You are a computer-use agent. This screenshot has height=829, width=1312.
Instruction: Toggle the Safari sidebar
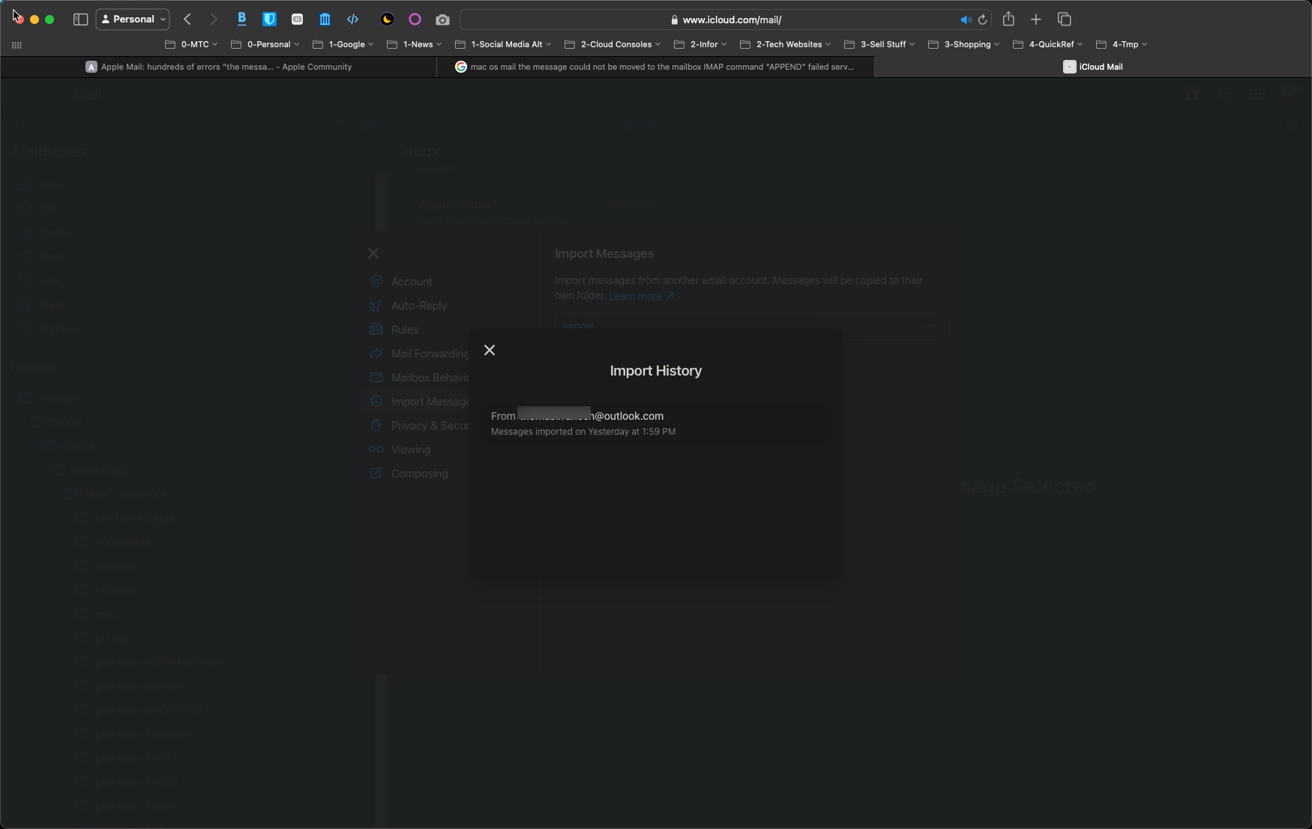[x=80, y=19]
